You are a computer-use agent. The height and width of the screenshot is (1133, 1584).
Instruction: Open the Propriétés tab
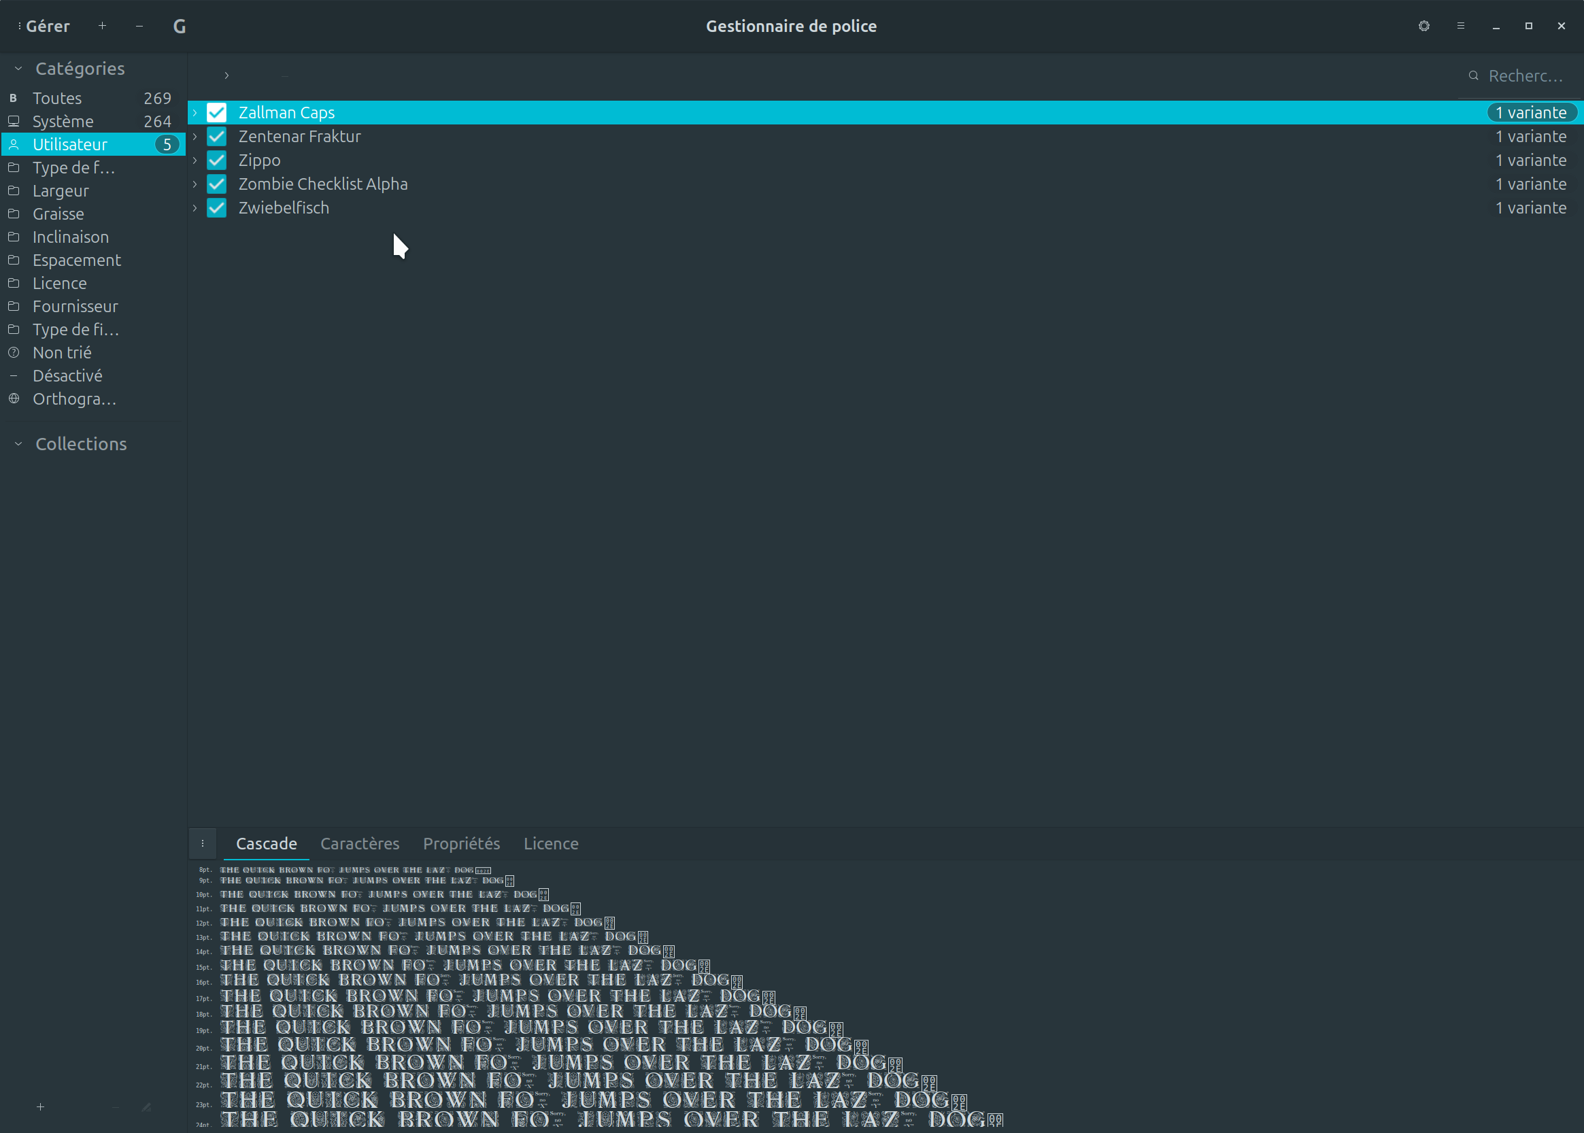[461, 843]
